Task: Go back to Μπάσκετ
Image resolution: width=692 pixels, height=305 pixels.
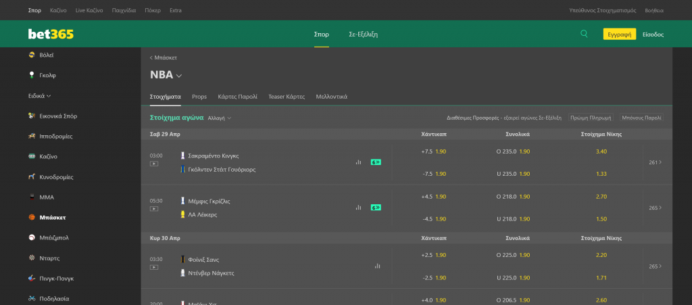Action: tap(164, 58)
